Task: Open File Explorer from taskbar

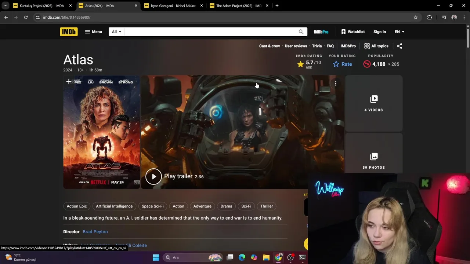Action: 266,257
